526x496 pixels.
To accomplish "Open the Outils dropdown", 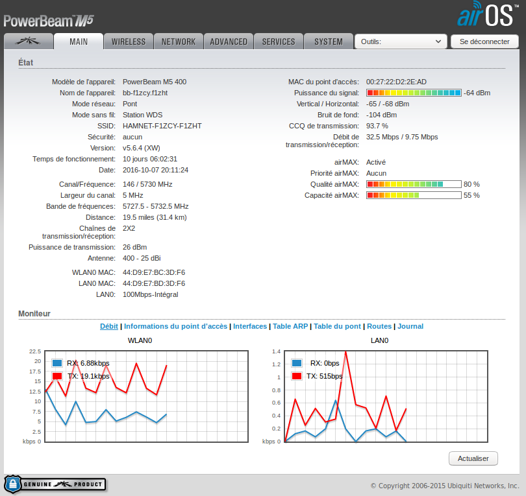I will click(401, 41).
